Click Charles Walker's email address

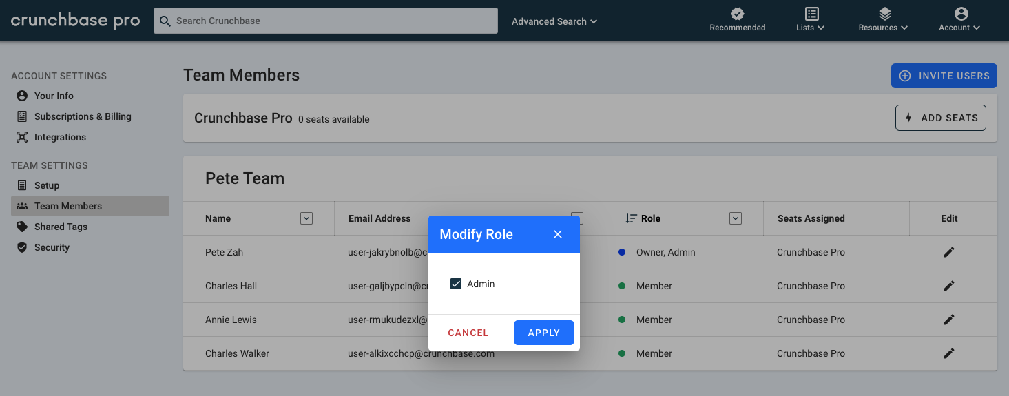(x=422, y=353)
